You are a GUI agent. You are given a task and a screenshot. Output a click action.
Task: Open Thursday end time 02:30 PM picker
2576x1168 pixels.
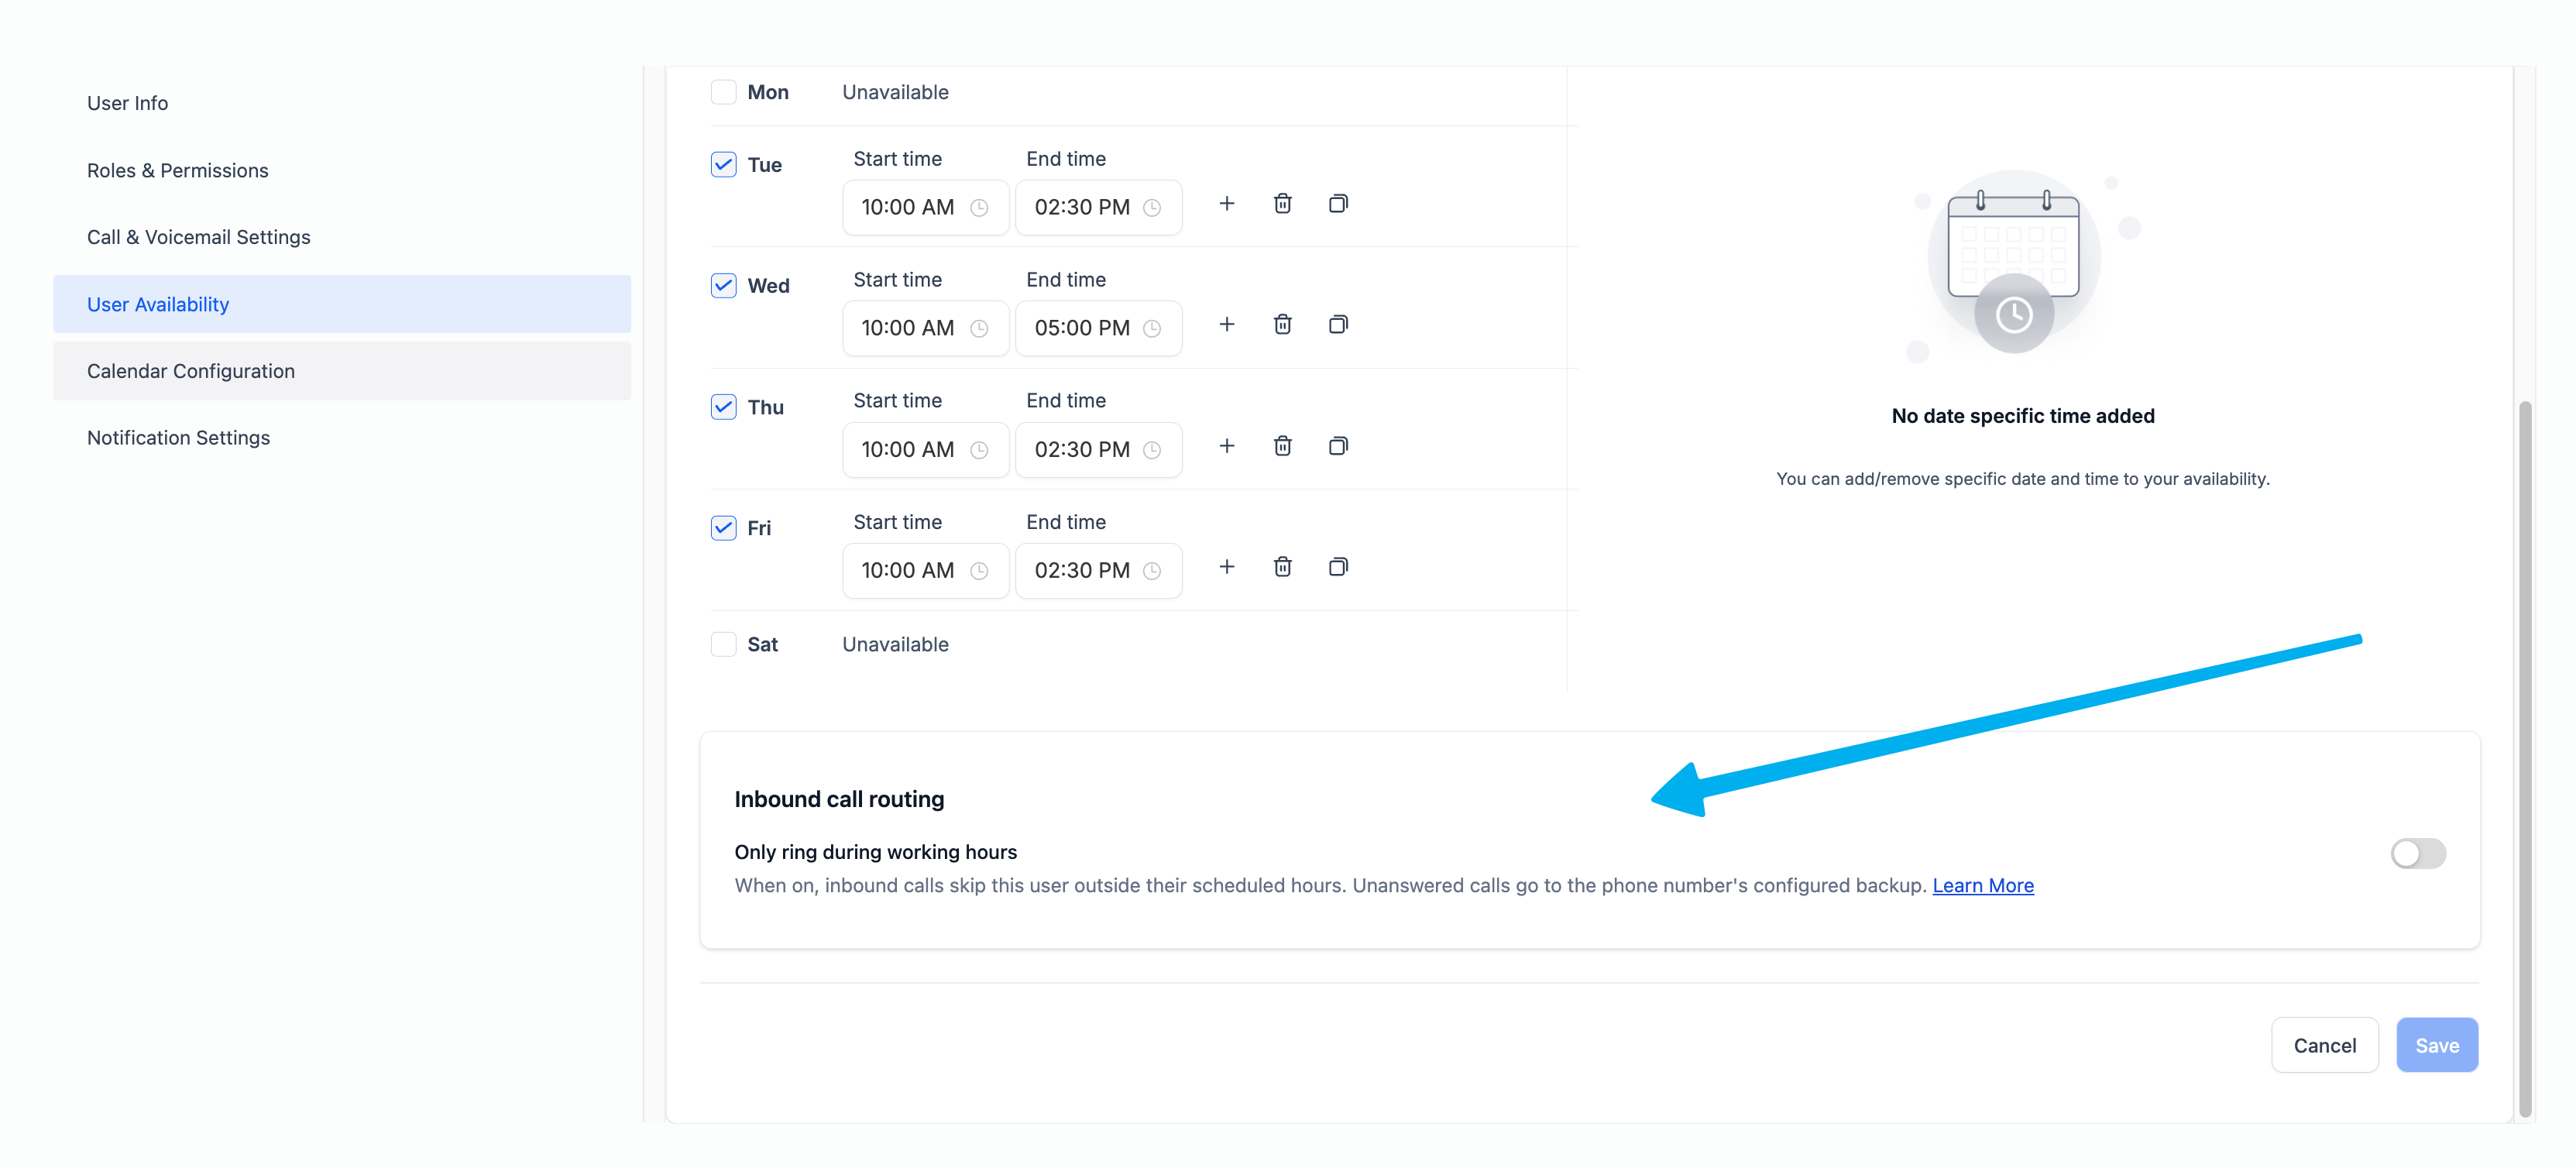point(1098,450)
